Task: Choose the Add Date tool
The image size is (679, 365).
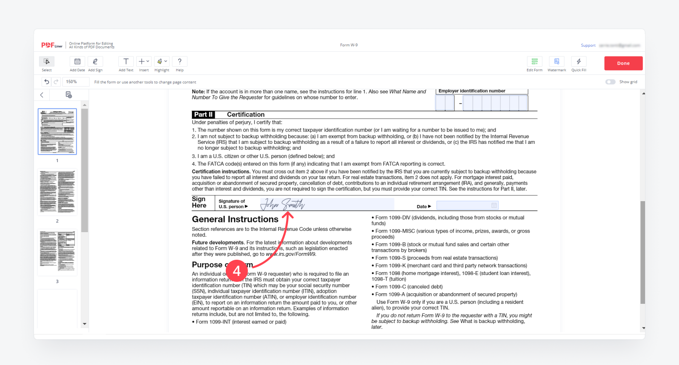Action: (x=77, y=62)
